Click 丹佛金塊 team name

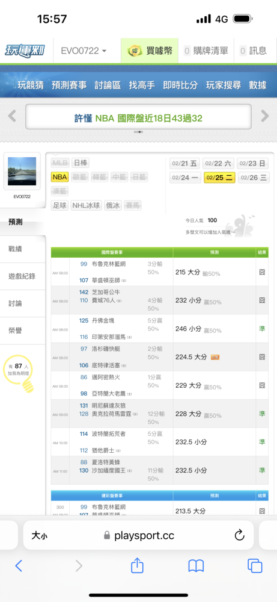(103, 321)
